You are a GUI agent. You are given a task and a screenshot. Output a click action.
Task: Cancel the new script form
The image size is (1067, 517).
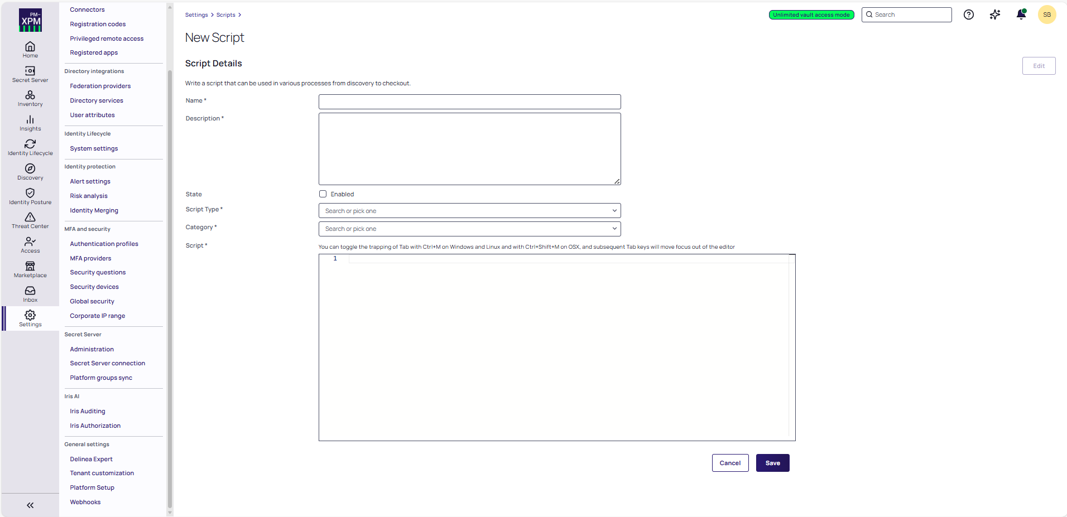(730, 463)
